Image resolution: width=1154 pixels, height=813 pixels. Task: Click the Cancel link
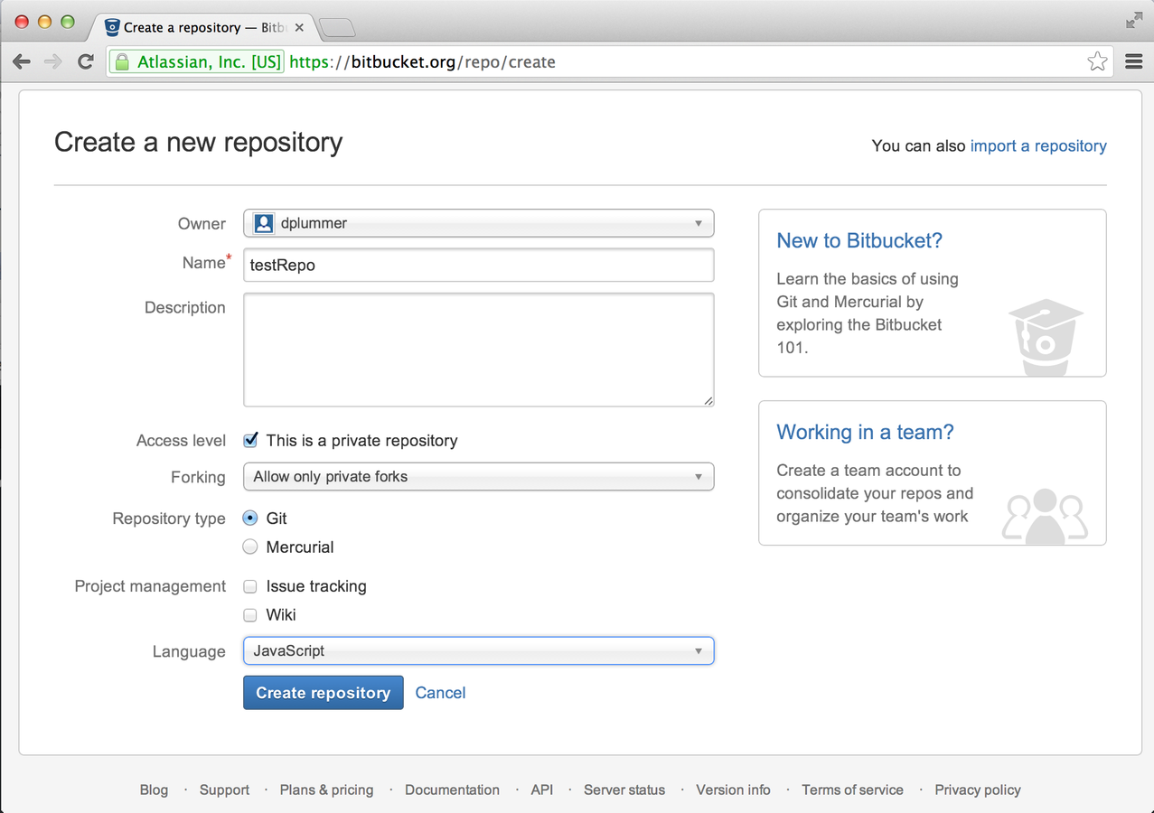click(x=440, y=693)
